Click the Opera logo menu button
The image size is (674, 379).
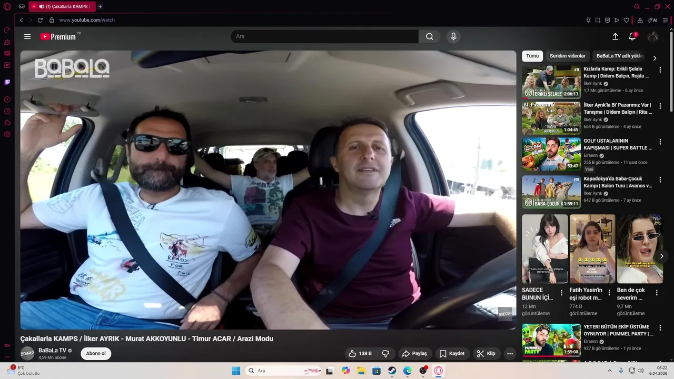coord(7,6)
